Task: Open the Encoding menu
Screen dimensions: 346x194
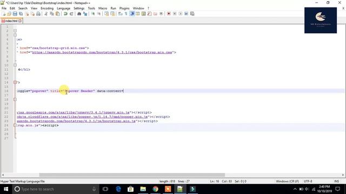Action: click(x=47, y=9)
